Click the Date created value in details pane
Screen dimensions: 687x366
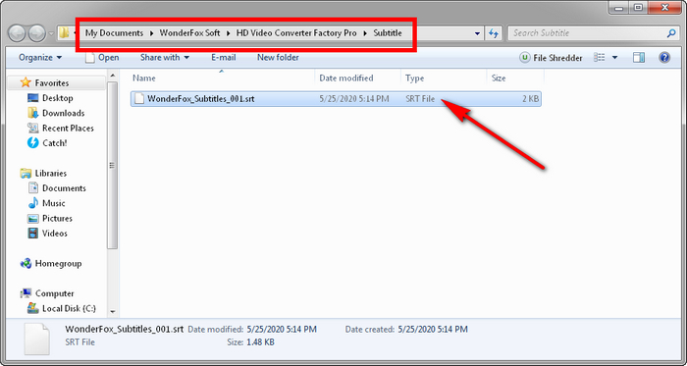(x=433, y=329)
